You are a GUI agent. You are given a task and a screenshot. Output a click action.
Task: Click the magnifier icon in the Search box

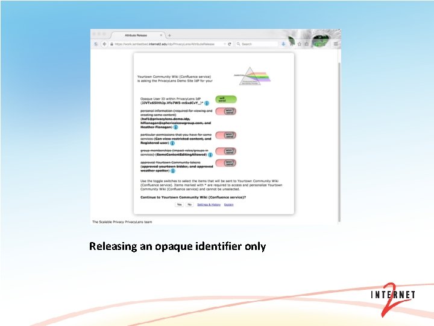click(x=238, y=44)
